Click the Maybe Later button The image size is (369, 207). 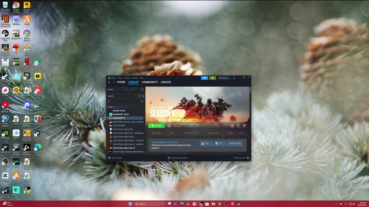point(235,143)
